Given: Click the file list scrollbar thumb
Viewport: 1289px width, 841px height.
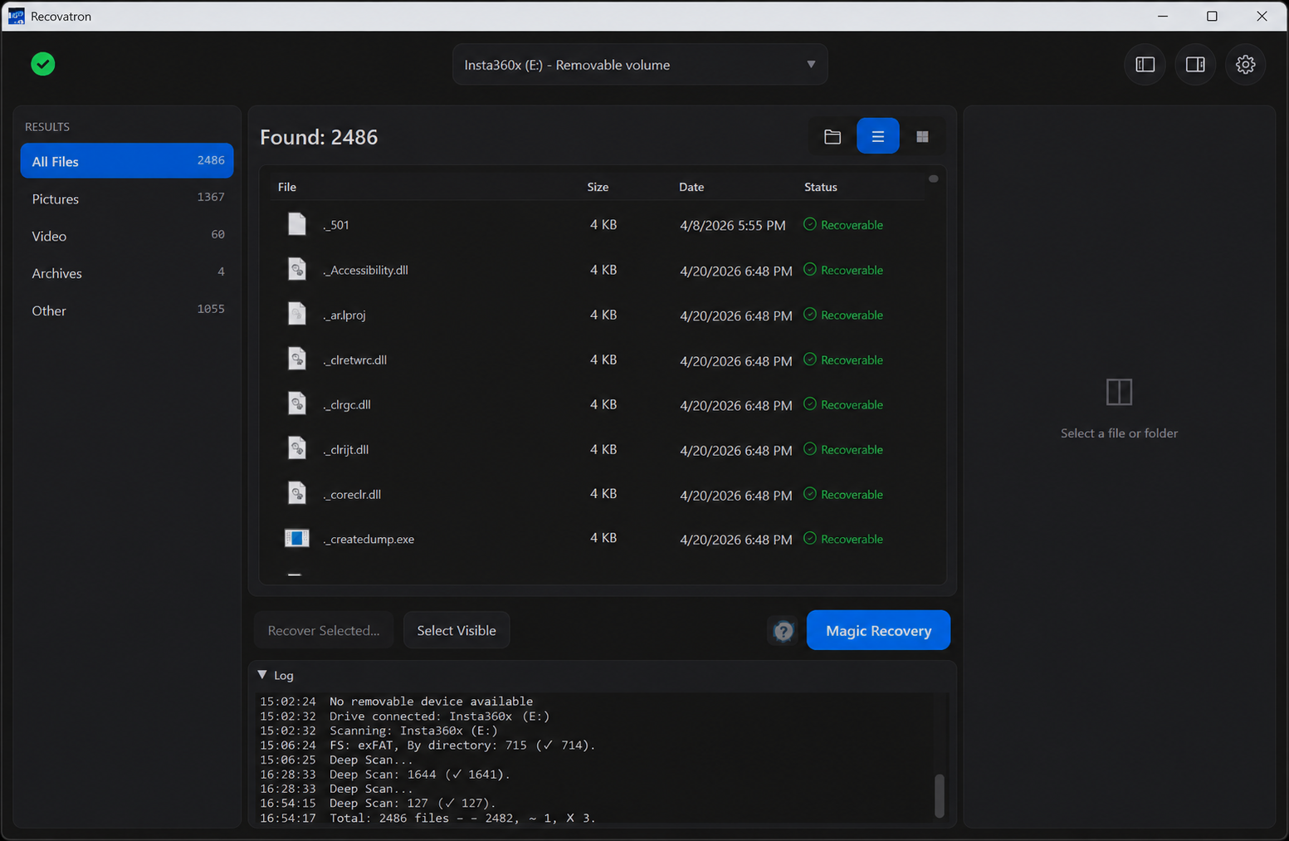Looking at the screenshot, I should click(934, 178).
